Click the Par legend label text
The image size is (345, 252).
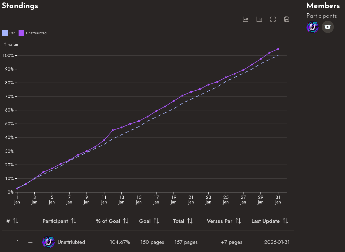tap(12, 33)
